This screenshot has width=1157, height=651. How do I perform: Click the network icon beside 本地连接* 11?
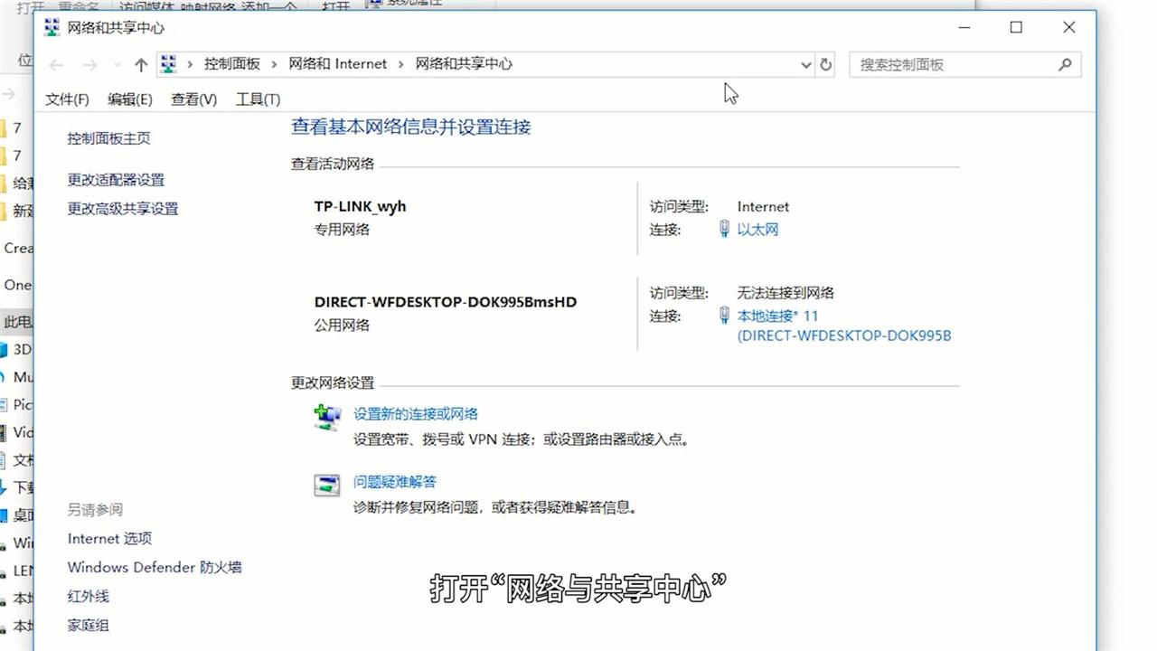pyautogui.click(x=724, y=316)
